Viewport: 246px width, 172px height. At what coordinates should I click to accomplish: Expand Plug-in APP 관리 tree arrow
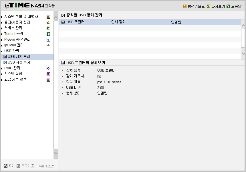click(x=2, y=40)
